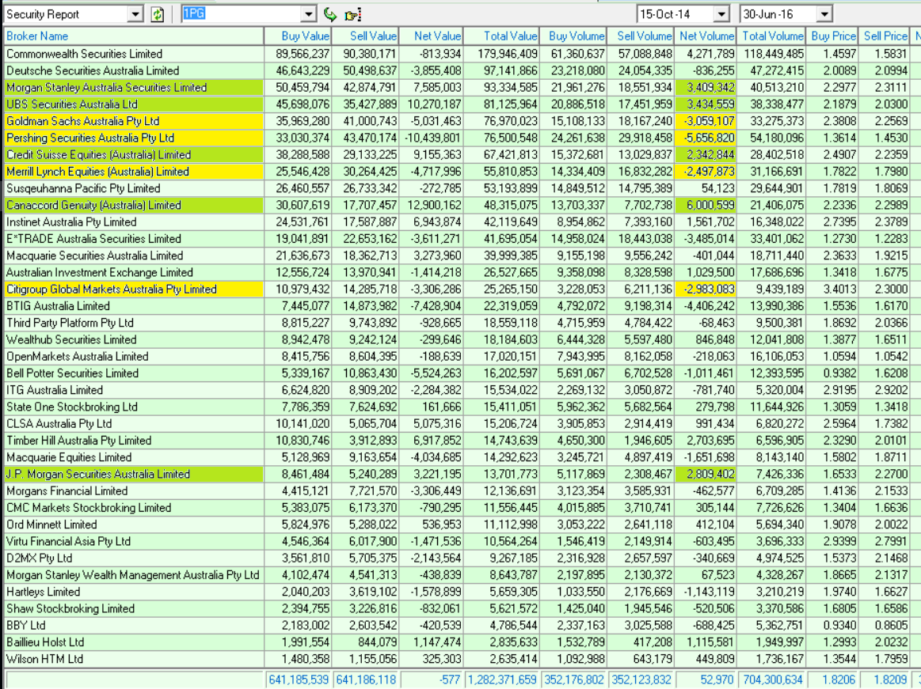921x689 pixels.
Task: Select Shaw Stockbroking Limited row
Action: pyautogui.click(x=133, y=608)
